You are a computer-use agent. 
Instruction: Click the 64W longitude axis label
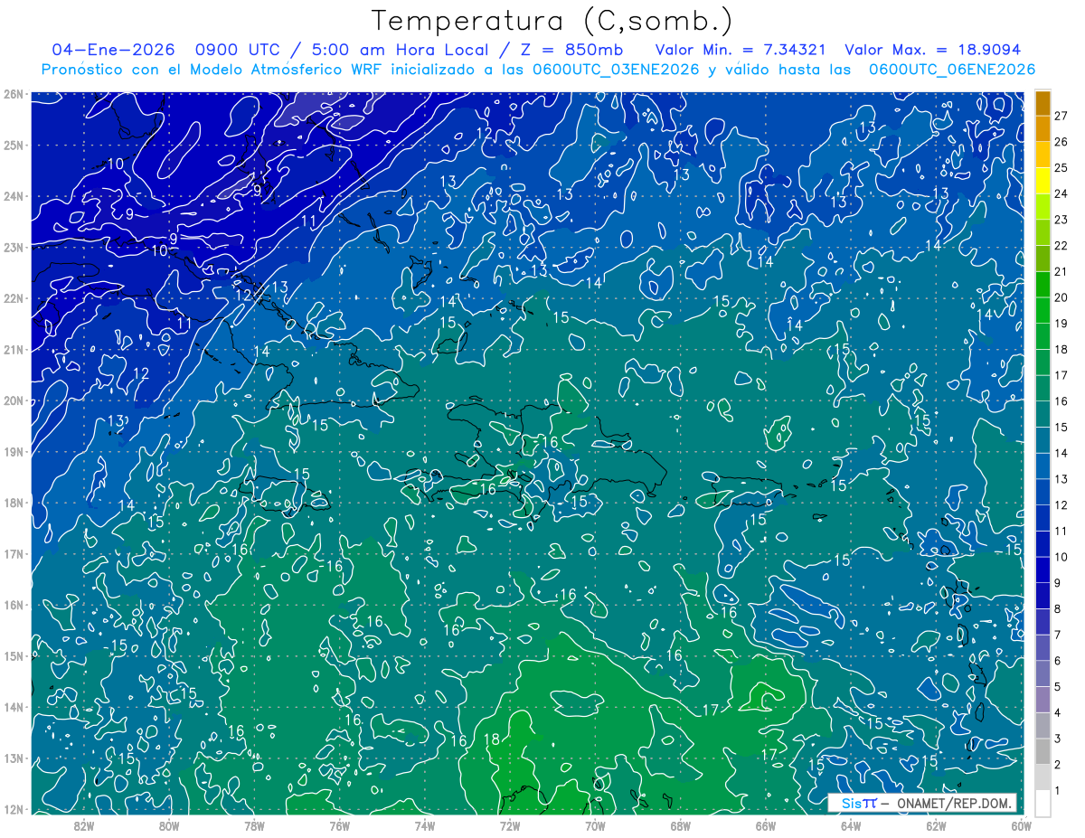(851, 825)
